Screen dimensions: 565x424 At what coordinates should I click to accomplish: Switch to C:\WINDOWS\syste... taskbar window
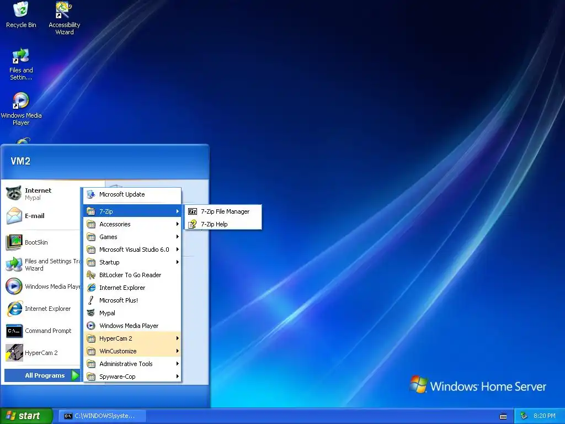click(103, 416)
